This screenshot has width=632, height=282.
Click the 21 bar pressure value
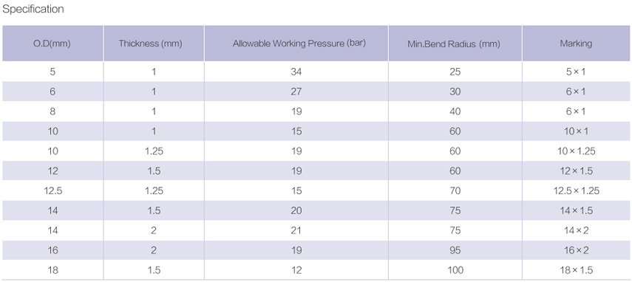coord(296,230)
